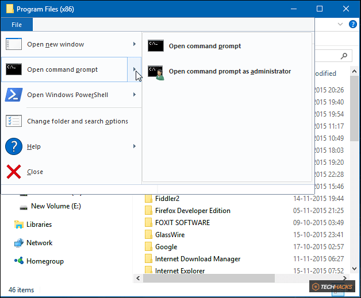
Task: Click the horizontal scrollbar left arrow
Action: coord(138,278)
